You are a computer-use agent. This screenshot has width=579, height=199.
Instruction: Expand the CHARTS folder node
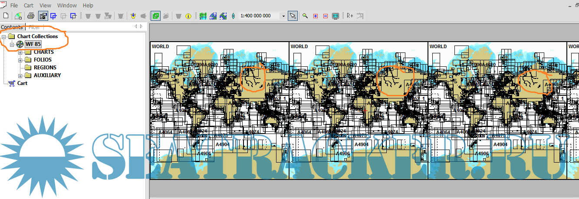click(20, 52)
